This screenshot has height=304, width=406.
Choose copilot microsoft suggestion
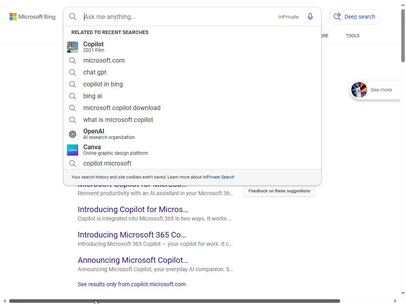coord(192,163)
